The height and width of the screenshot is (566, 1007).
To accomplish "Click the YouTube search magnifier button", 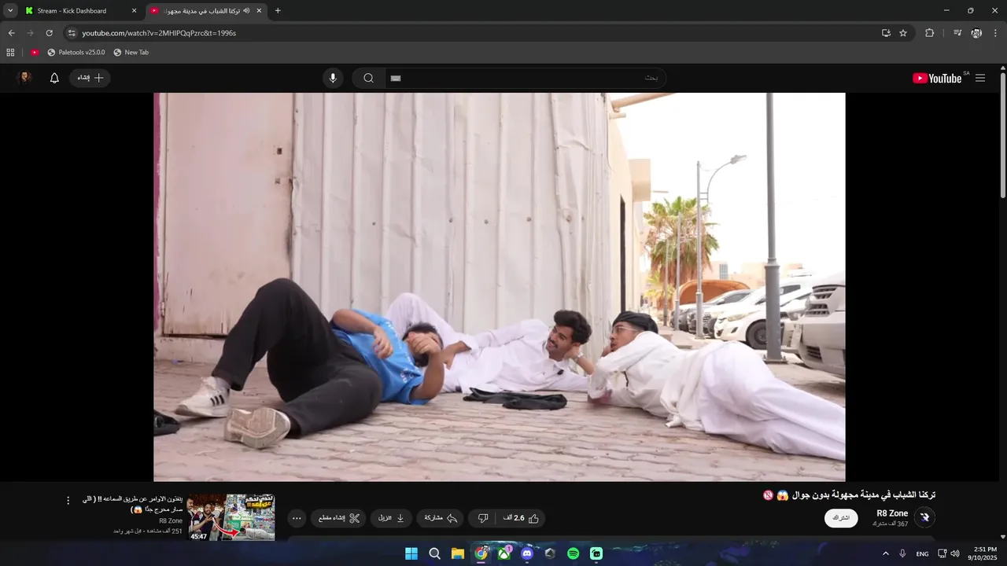I will pyautogui.click(x=368, y=78).
